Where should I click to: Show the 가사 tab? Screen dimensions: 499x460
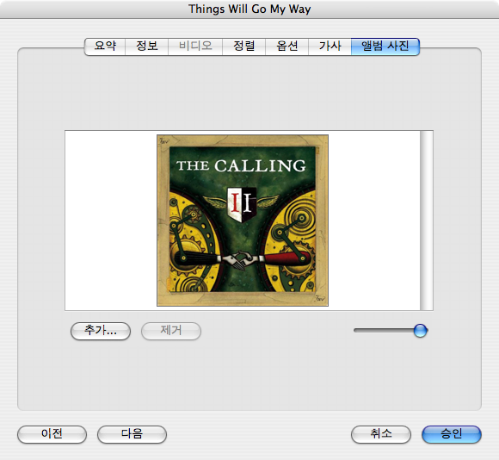click(330, 47)
